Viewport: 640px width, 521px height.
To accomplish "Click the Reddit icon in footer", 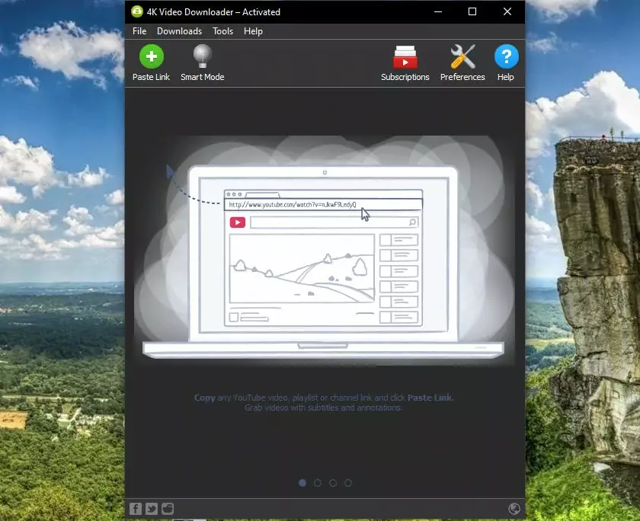I will tap(168, 509).
